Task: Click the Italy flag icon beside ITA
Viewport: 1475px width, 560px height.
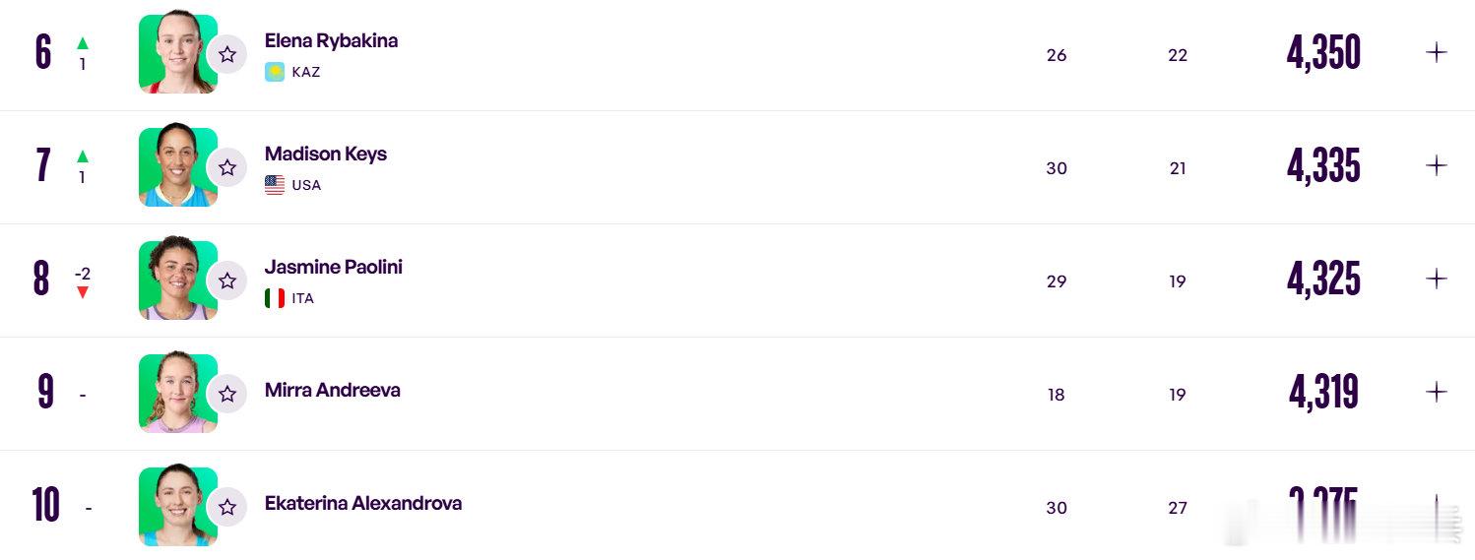Action: pos(275,298)
